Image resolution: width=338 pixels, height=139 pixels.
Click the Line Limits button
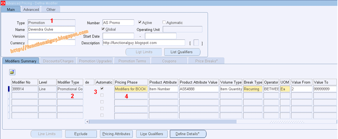tap(47, 134)
